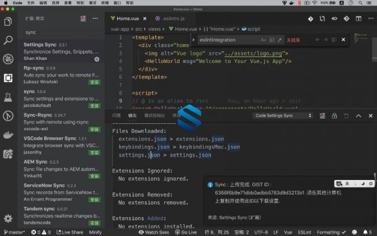Click the input method toolbar gear icon
The width and height of the screenshot is (377, 236).
(x=371, y=184)
